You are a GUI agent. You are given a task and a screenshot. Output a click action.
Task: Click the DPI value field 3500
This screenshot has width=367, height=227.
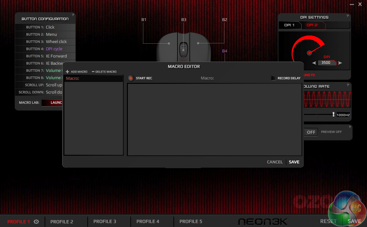point(327,63)
